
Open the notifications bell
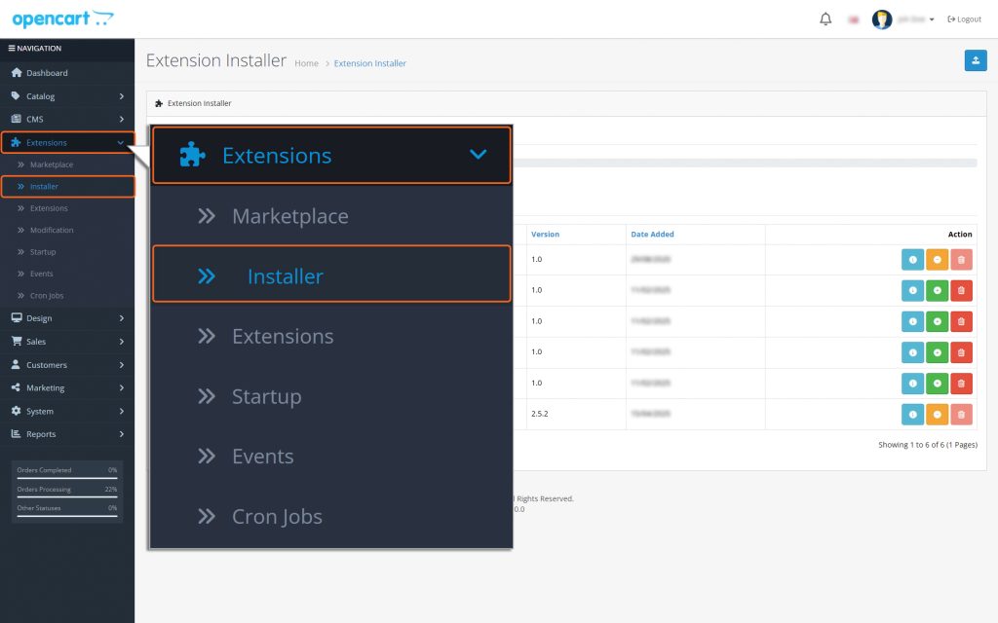825,18
